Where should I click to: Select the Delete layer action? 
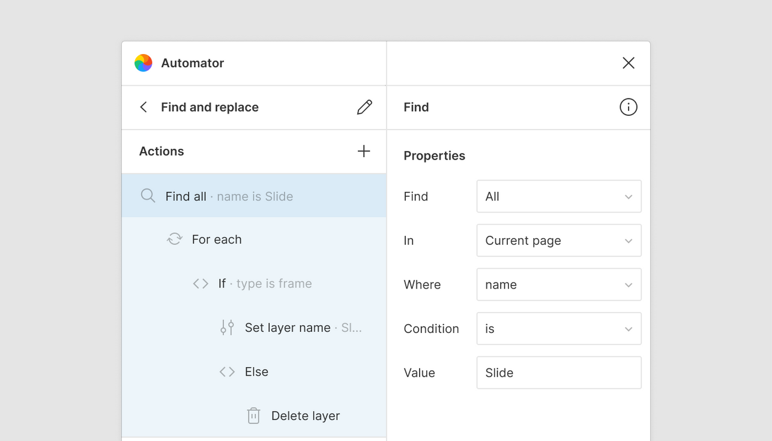click(x=305, y=416)
